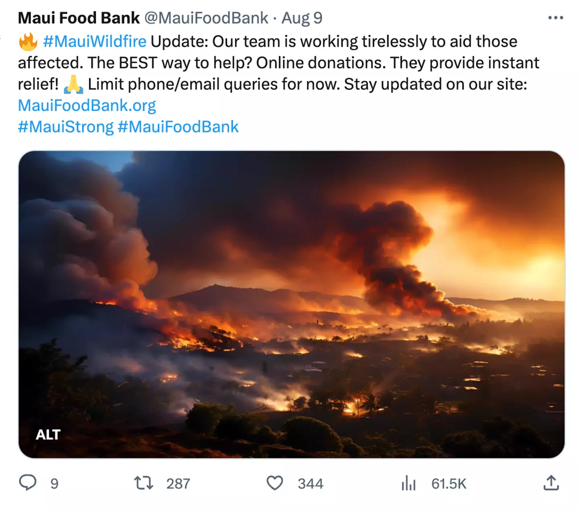Click the 61.5K views count
This screenshot has height=511, width=579.
click(449, 483)
